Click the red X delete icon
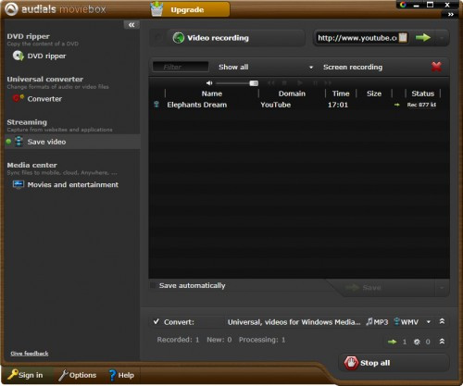This screenshot has height=386, width=463. [x=436, y=67]
